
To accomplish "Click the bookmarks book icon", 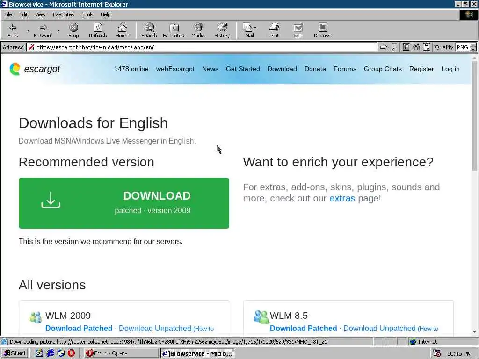I will pos(406,47).
